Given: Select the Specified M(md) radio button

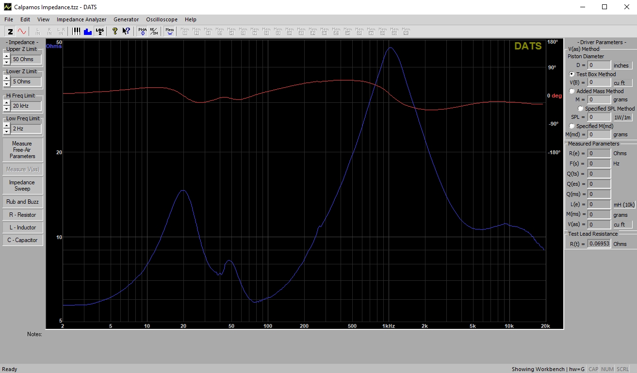Looking at the screenshot, I should 572,126.
